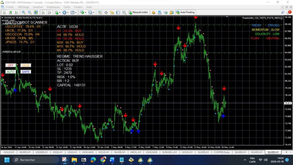The height and width of the screenshot is (165, 293).
Task: Click the Nouvel ordre button
Action: coord(138,12)
